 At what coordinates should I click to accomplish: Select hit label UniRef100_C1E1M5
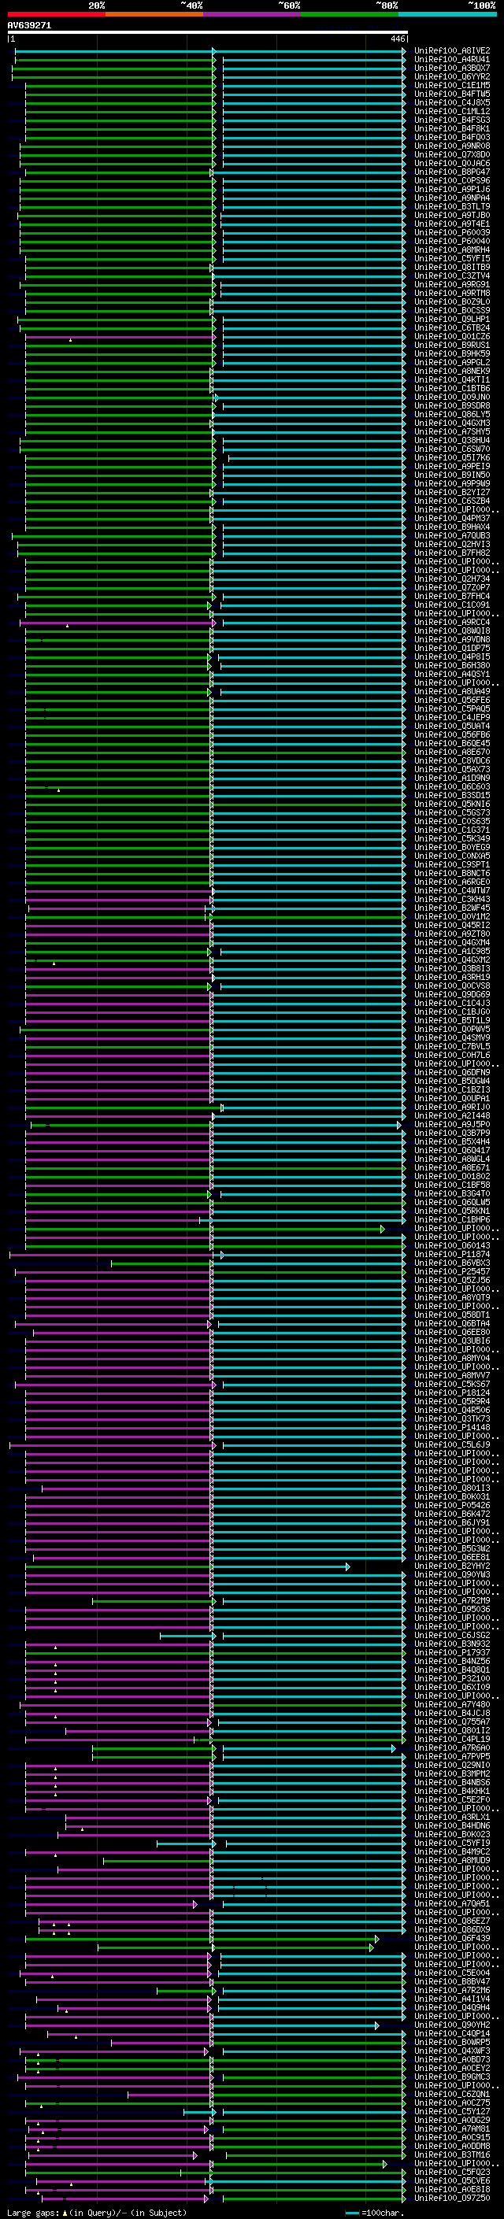click(452, 85)
